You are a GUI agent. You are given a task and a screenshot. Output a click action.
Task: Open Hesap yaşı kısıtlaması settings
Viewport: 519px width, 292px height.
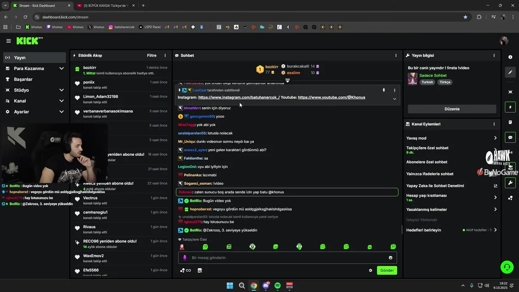(x=452, y=198)
